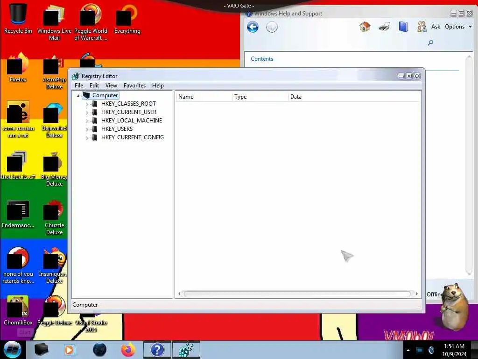Select HKEY_CURRENT_CONFIG in the tree
Viewport: 478px width, 359px height.
(132, 137)
